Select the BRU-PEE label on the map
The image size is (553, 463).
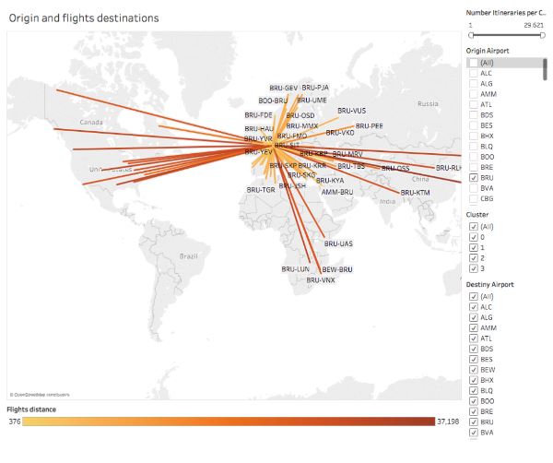coord(369,125)
